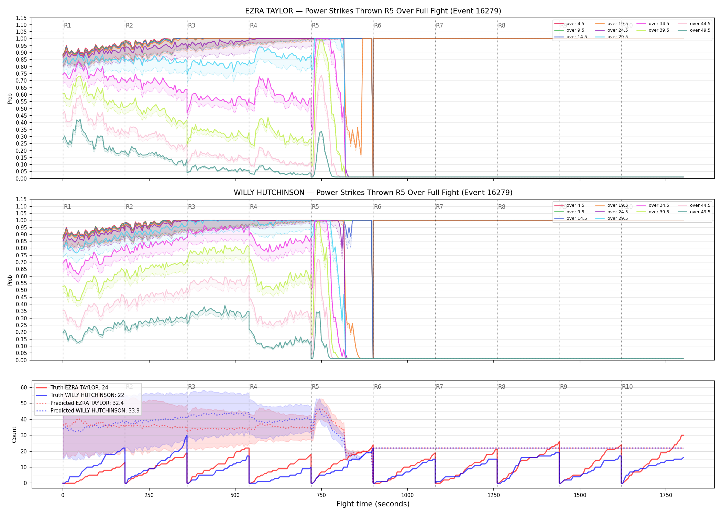Click 'over 19.5' legend entry in middle chart
Viewport: 722px width, 516px height.
click(x=612, y=205)
